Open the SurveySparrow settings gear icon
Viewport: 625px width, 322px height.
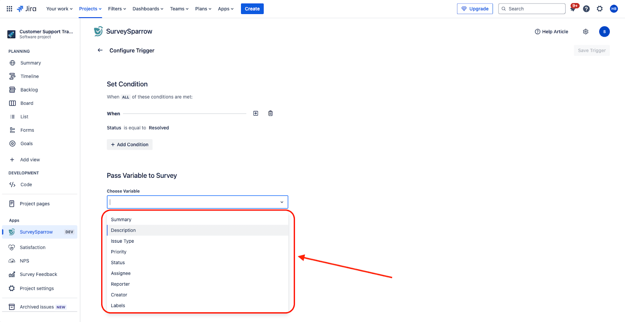pyautogui.click(x=586, y=32)
